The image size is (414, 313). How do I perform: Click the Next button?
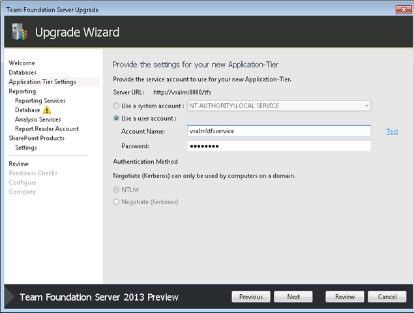click(x=293, y=297)
